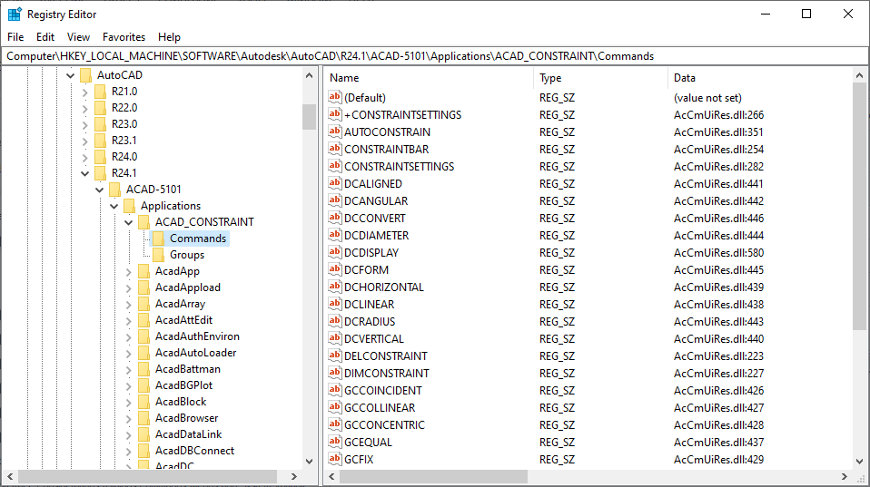Select the DCCONVERT value icon
Screen dimensions: 870x487
pos(334,217)
